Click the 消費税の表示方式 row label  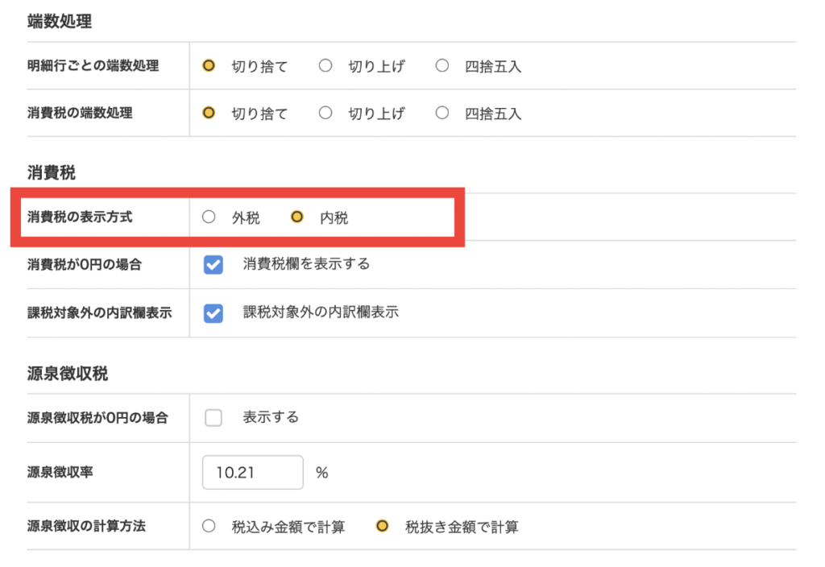click(x=81, y=217)
